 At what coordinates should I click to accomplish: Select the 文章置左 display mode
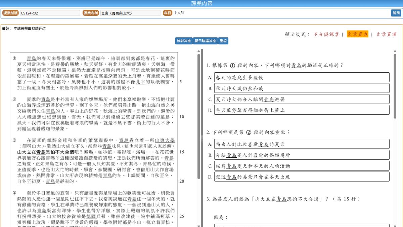click(x=357, y=34)
